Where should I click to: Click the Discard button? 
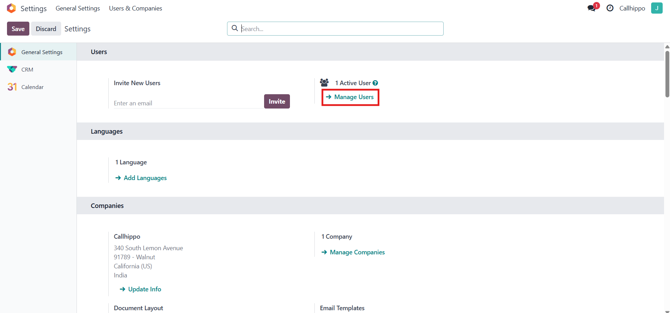click(46, 29)
